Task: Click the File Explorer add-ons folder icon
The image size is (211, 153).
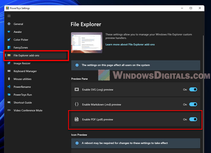Action: [9, 55]
